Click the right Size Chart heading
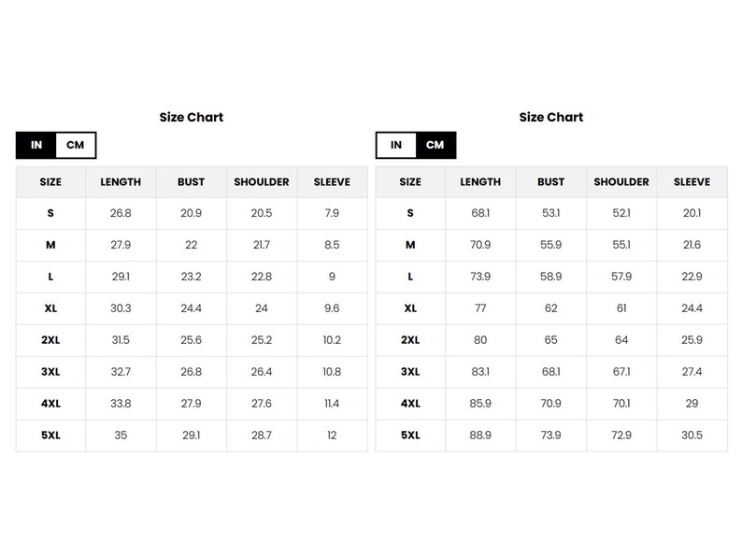This screenshot has width=742, height=557. [551, 117]
